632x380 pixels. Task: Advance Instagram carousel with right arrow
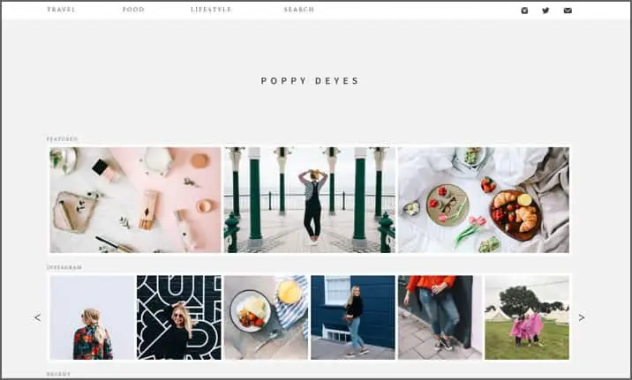pyautogui.click(x=581, y=317)
